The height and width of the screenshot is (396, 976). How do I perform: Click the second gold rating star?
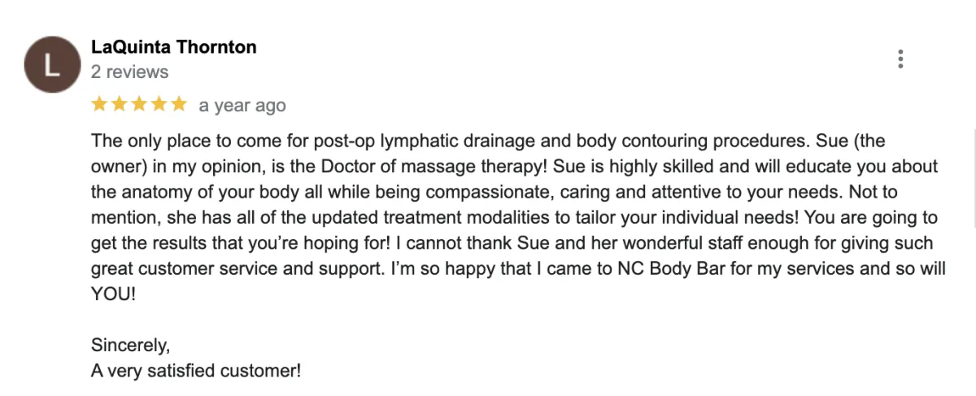click(x=120, y=104)
